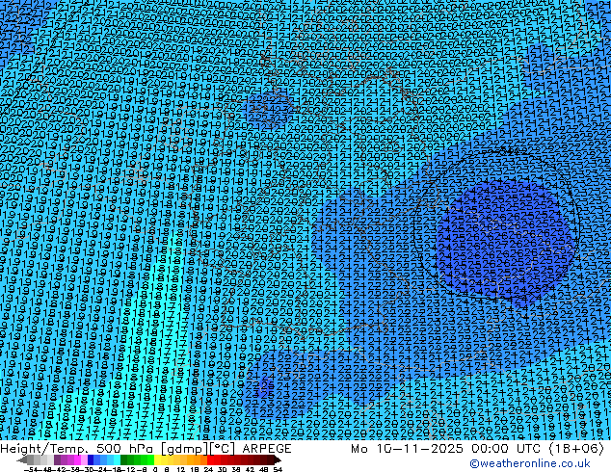Click the -54 legend scale label
611x472 pixels.
coord(31,469)
